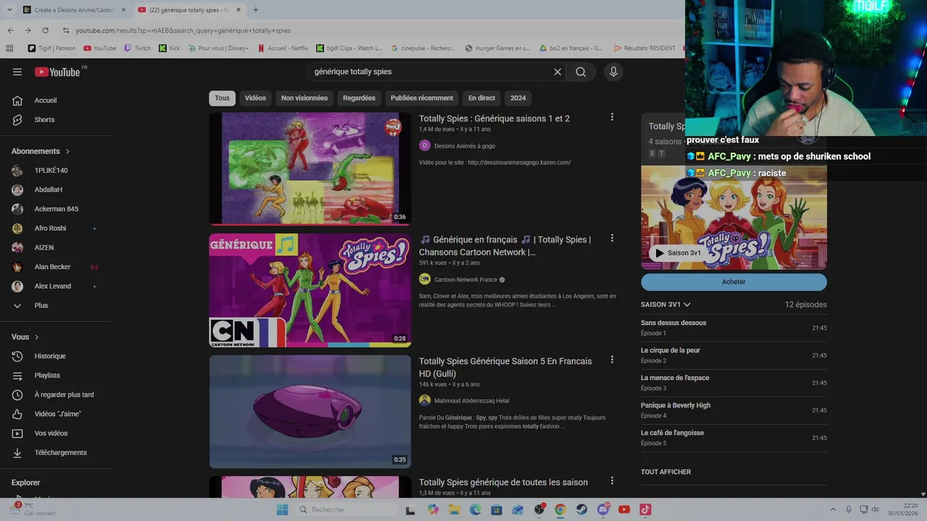Open the Chrome tab search dropdown
This screenshot has width=927, height=521.
9,9
